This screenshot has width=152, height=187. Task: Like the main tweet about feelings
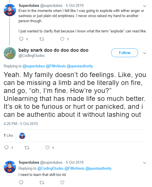tap(47, 148)
